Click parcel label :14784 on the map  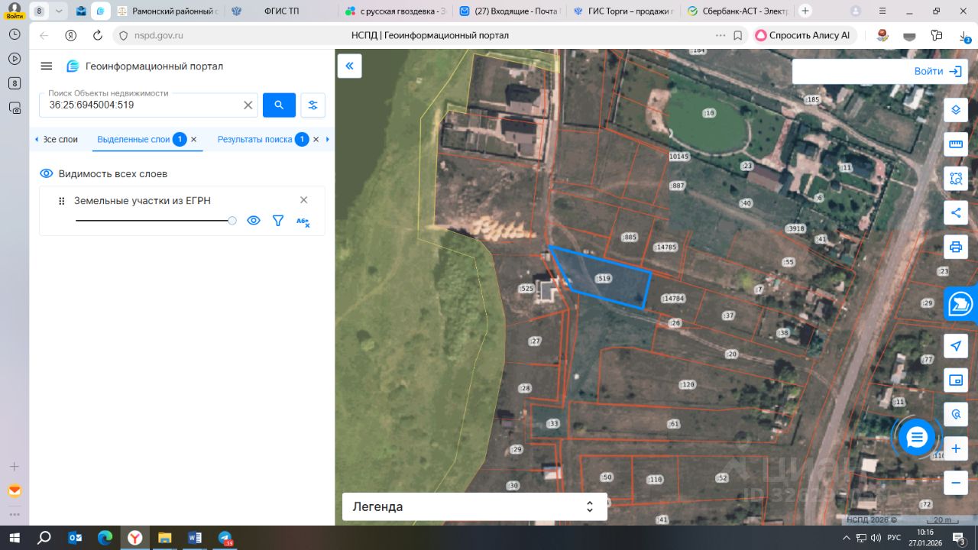tap(673, 299)
